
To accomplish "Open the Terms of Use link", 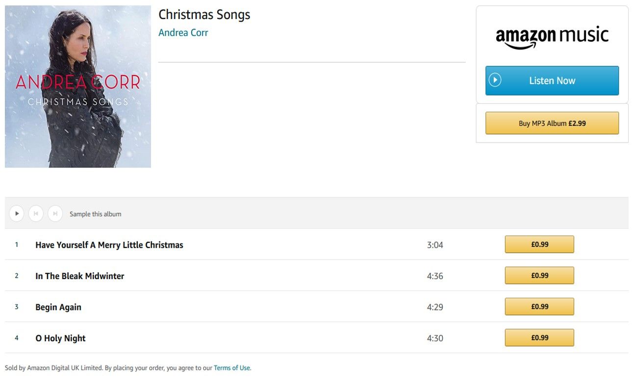I will 232,368.
